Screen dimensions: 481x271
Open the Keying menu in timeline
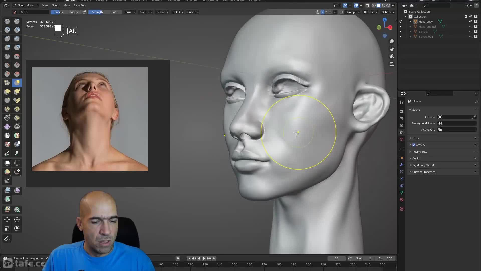click(x=36, y=258)
